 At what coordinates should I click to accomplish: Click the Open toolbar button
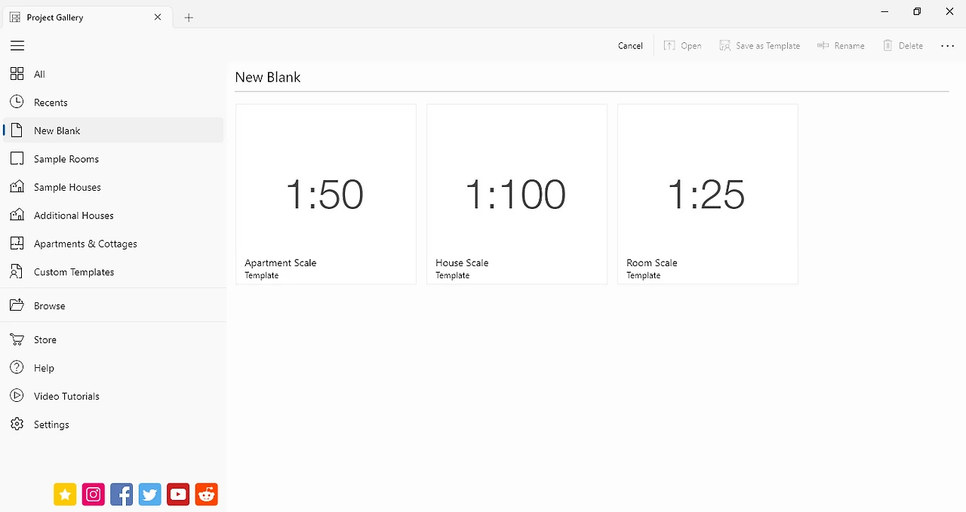pos(683,46)
